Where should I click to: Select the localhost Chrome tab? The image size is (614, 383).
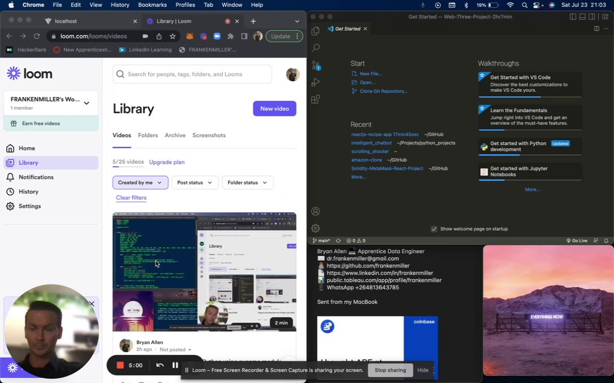click(x=91, y=21)
